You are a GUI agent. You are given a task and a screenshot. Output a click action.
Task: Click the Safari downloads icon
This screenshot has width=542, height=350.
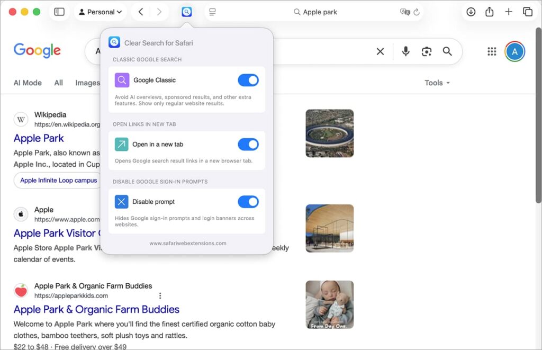[x=471, y=12]
